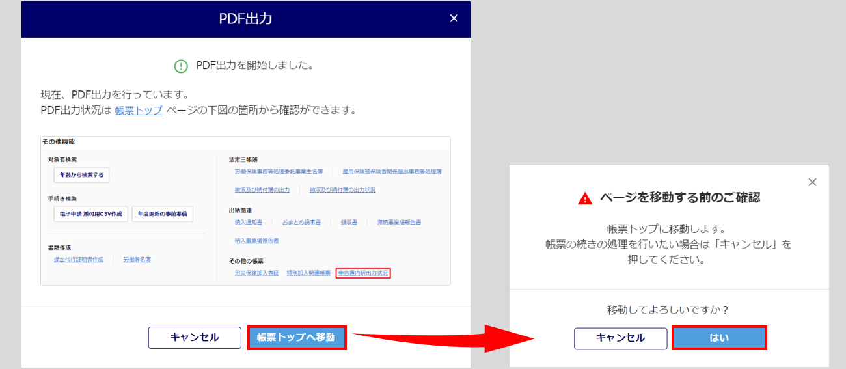
Task: Open the 帳票トップ hyperlink in the message
Action: pos(139,110)
